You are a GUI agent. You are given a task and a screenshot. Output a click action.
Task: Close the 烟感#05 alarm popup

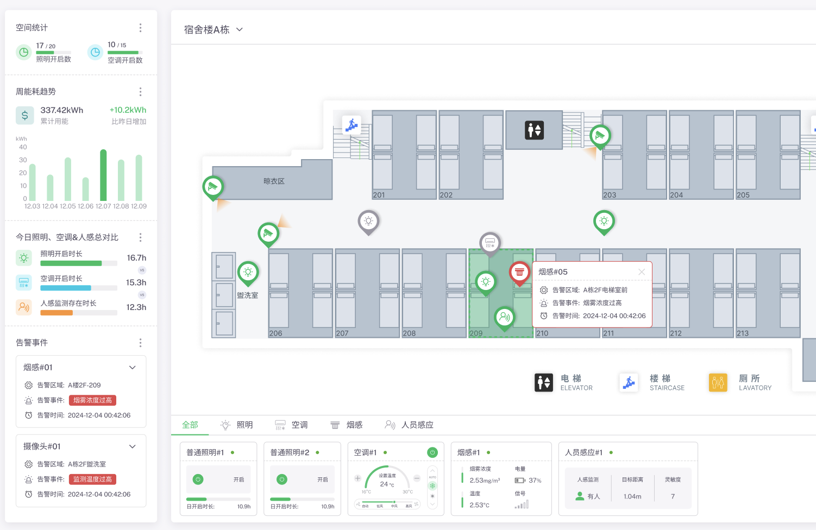(642, 272)
